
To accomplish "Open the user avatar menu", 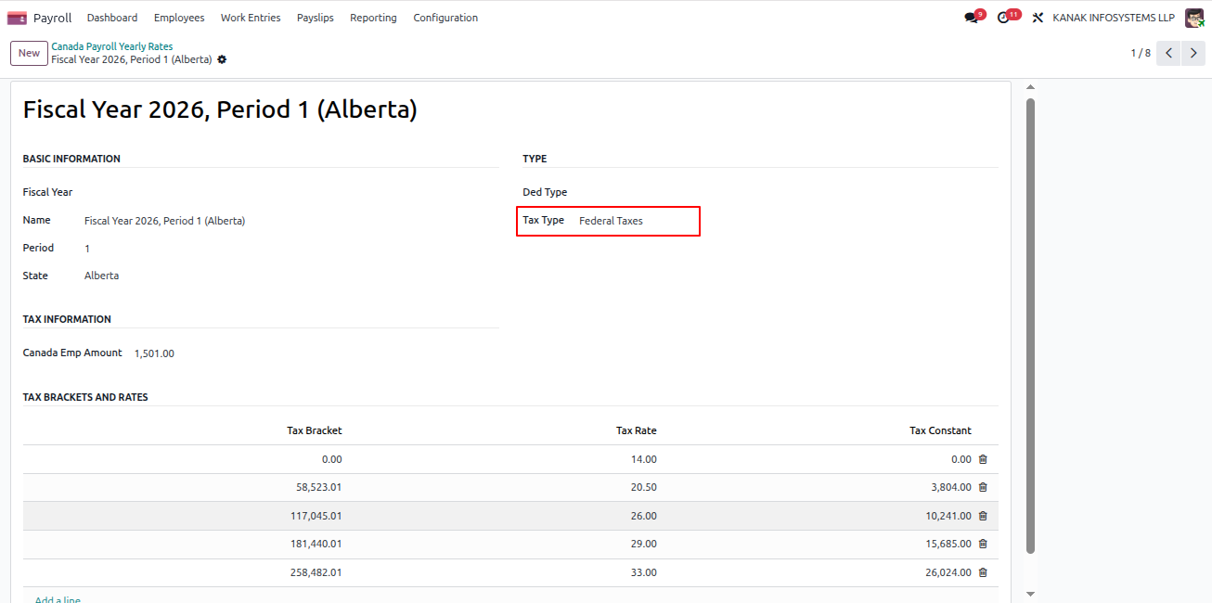I will (x=1194, y=18).
